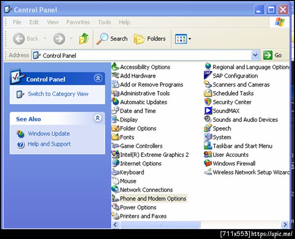Open the Sounds and Audio Devices icon

tap(208, 119)
